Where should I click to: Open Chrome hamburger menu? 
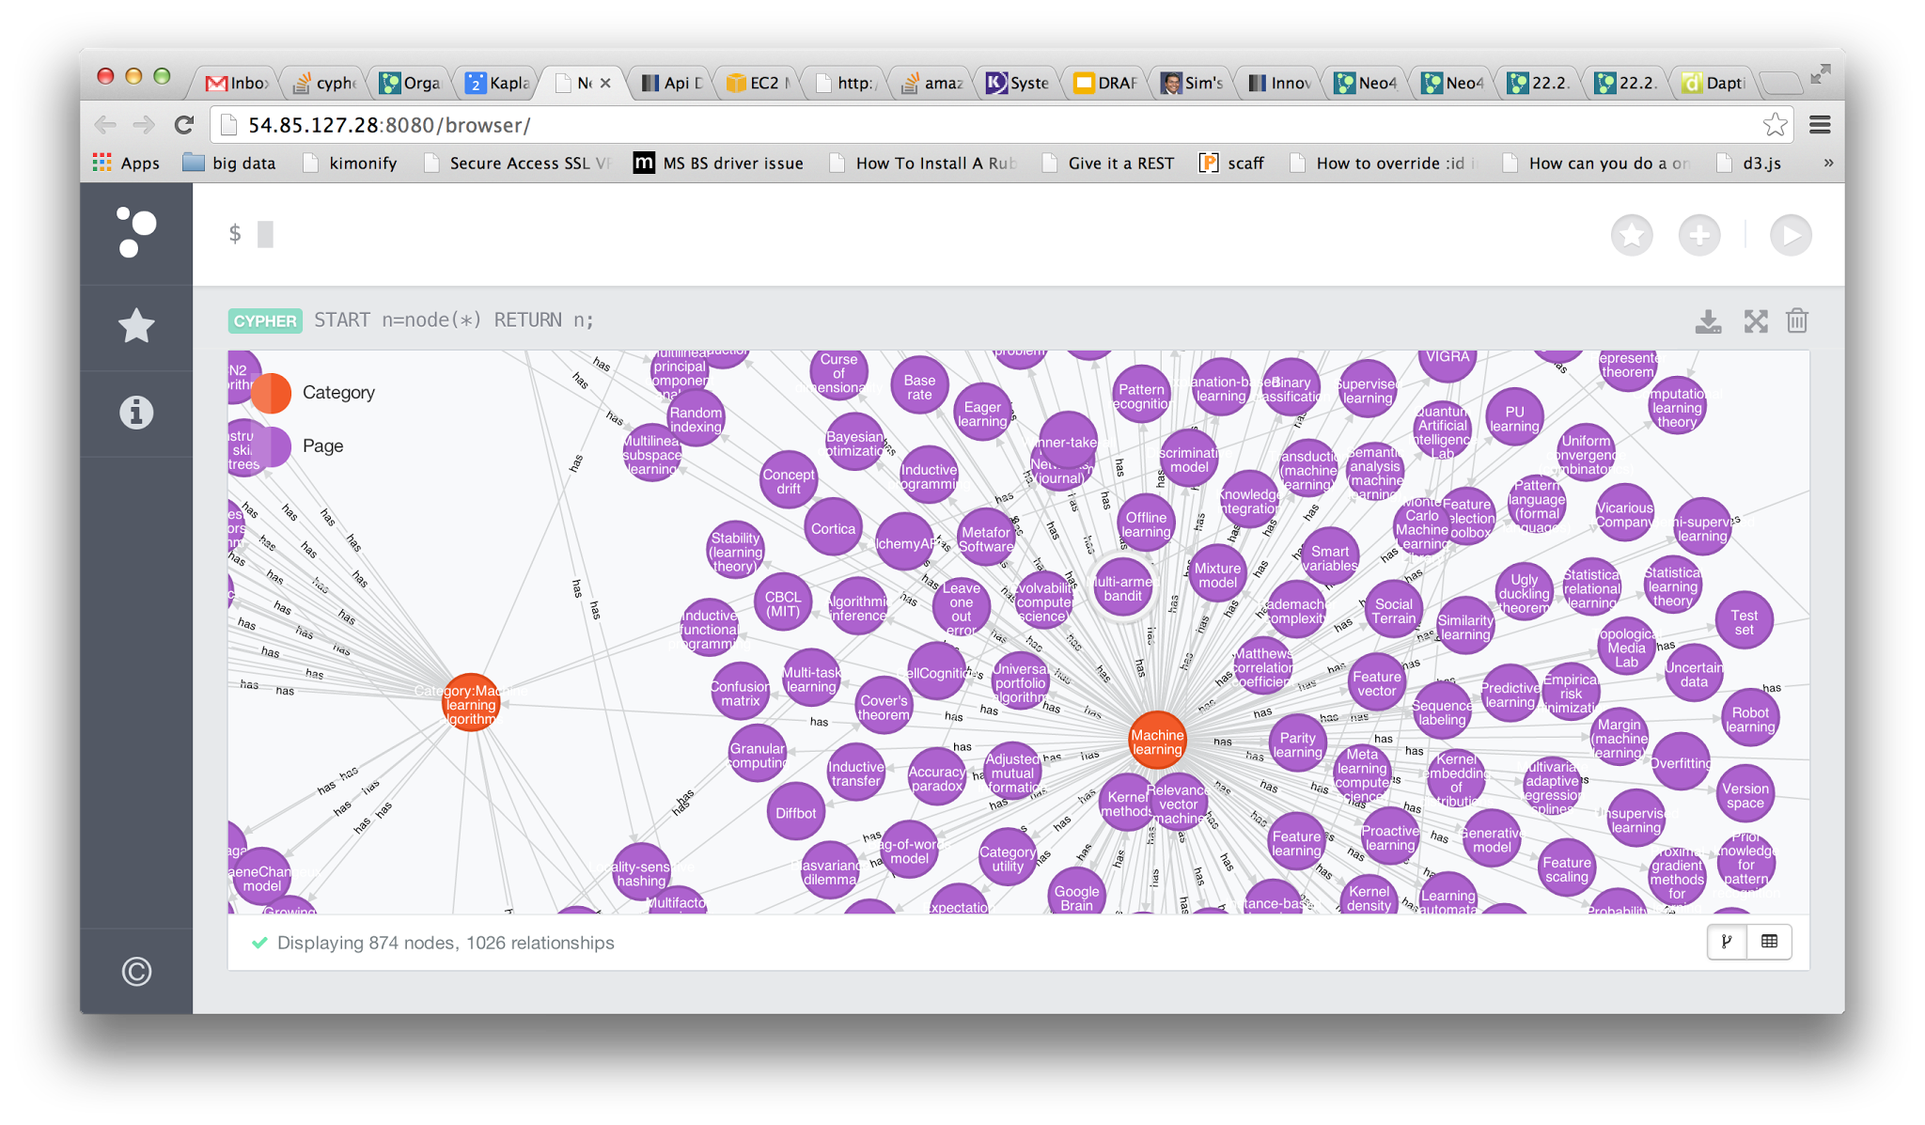click(x=1820, y=125)
